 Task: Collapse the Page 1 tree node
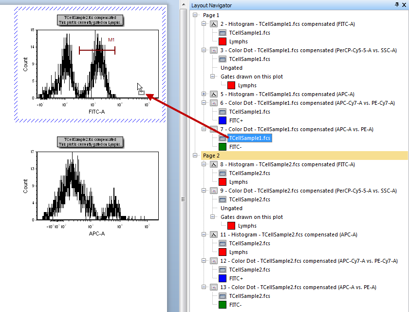coord(195,15)
